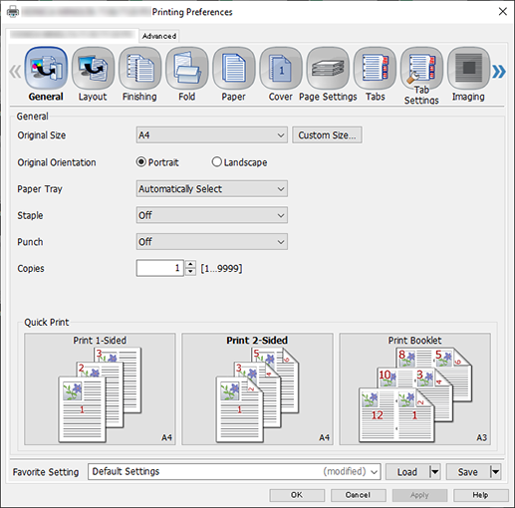This screenshot has height=508, width=515.
Task: Switch to the Advanced tab
Action: tap(159, 36)
